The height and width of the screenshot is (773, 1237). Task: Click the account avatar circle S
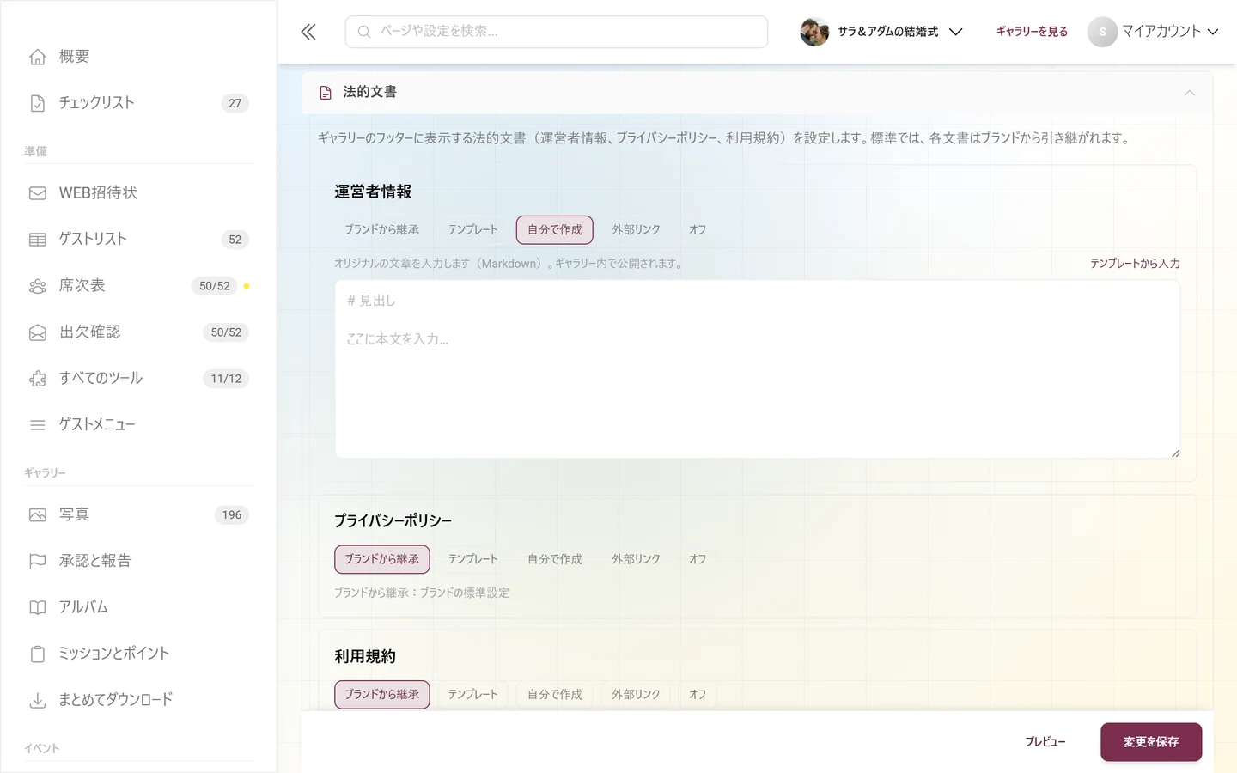click(1102, 32)
